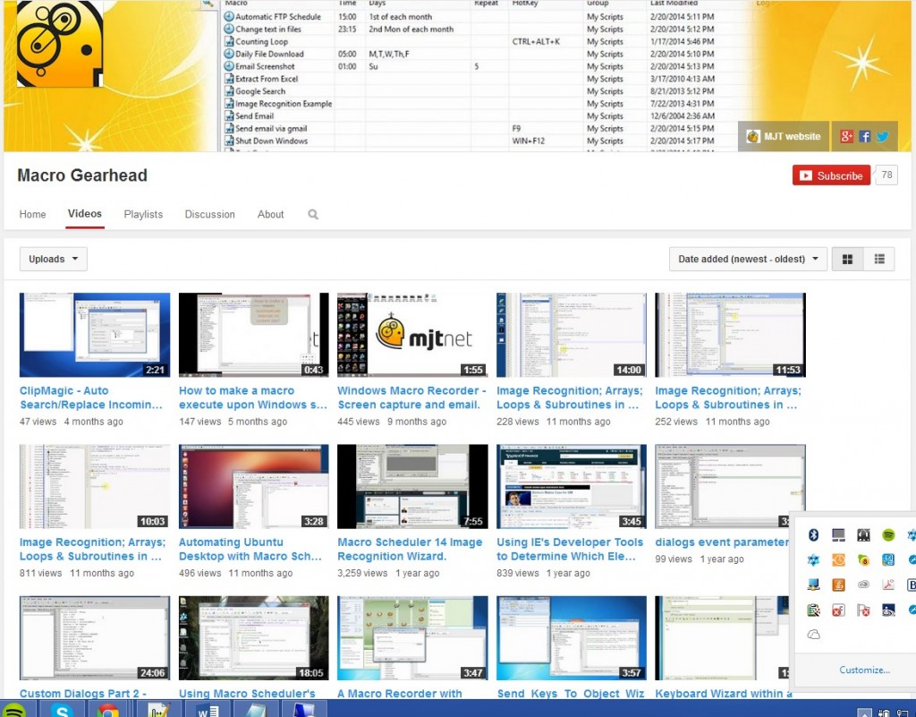Screen dimensions: 916x717
Task: Open the Facebook icon in channel banner
Action: click(865, 136)
